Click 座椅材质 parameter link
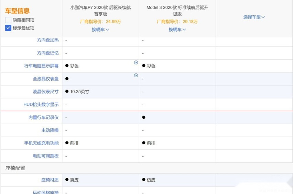The height and width of the screenshot is (194, 293). tap(50, 180)
